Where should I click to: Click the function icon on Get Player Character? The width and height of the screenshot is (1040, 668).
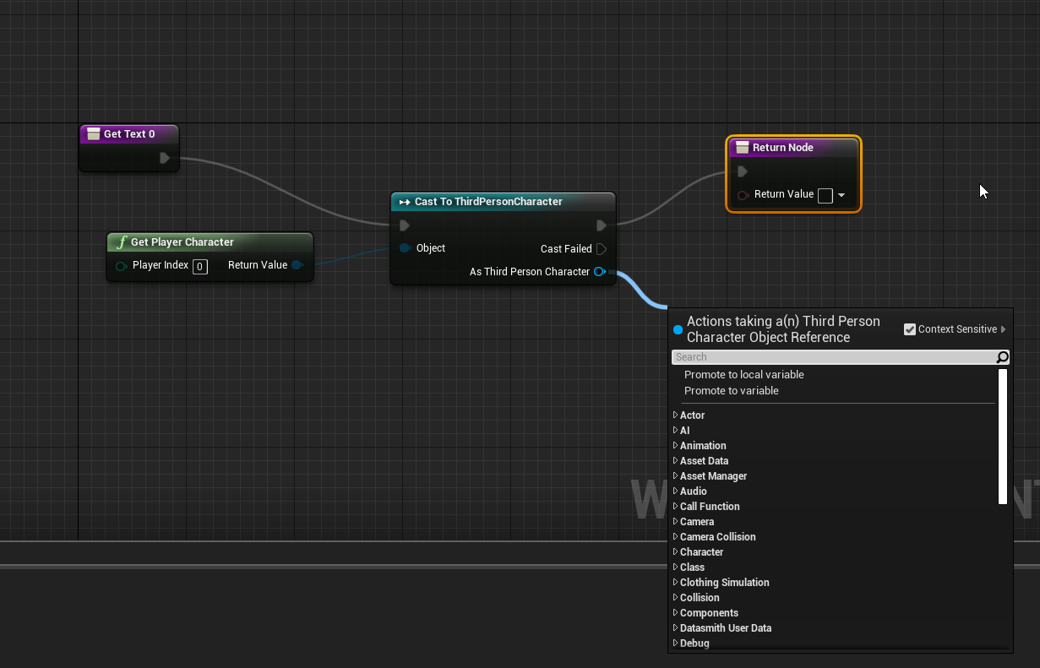[122, 242]
